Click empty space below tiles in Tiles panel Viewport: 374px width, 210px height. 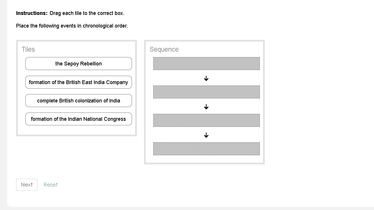tap(76, 130)
